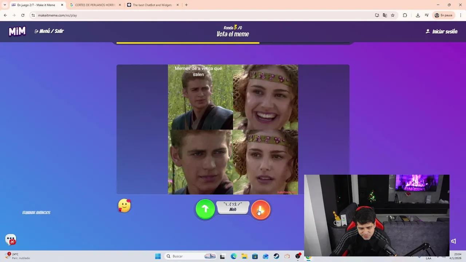This screenshot has height=262, width=466.
Task: Open Outlook from taskbar
Action: coord(266,256)
